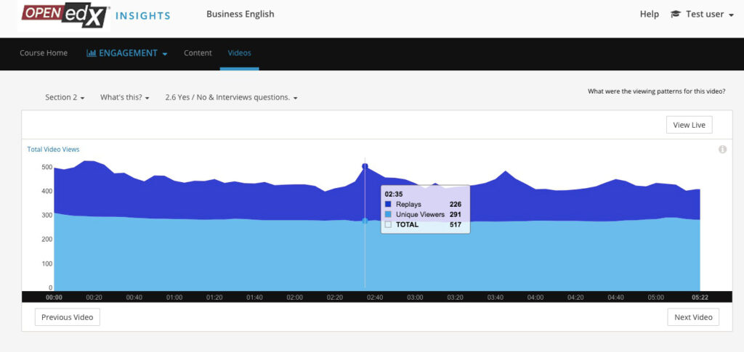Click the INSIGHTS title link
The image size is (744, 352).
coord(143,16)
